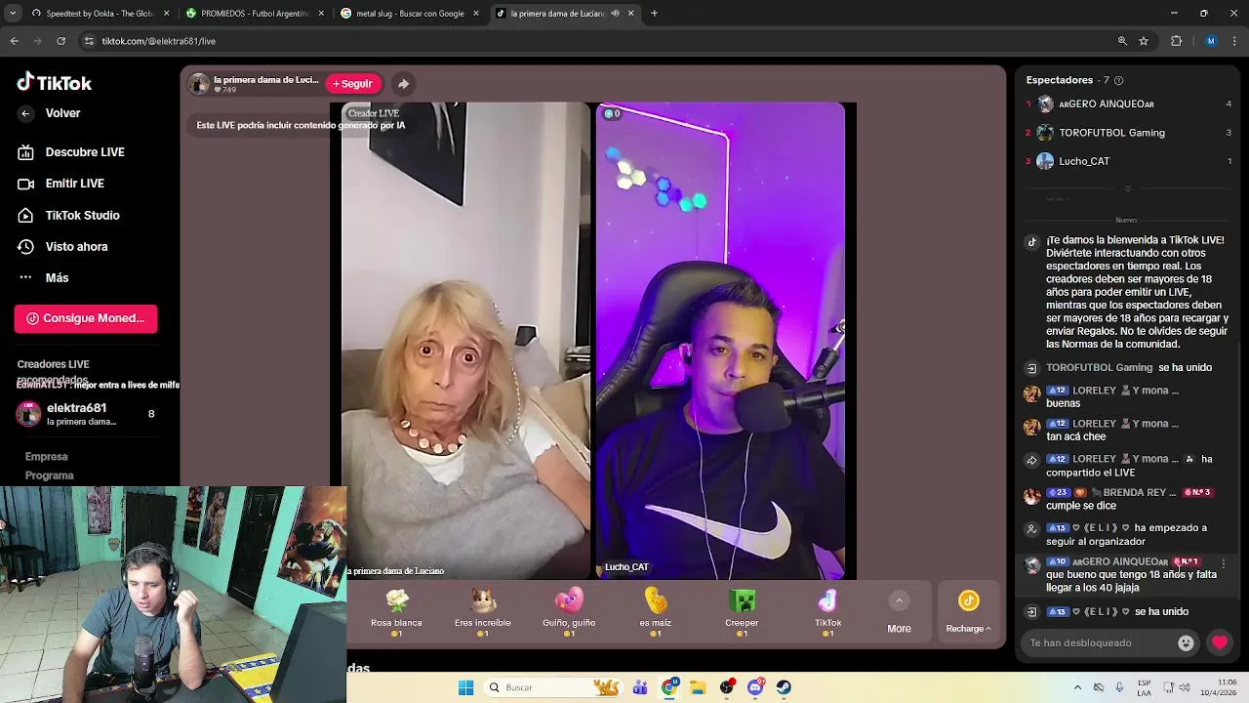This screenshot has height=703, width=1249.
Task: Send the Guiño, guiño heart gift
Action: click(569, 612)
